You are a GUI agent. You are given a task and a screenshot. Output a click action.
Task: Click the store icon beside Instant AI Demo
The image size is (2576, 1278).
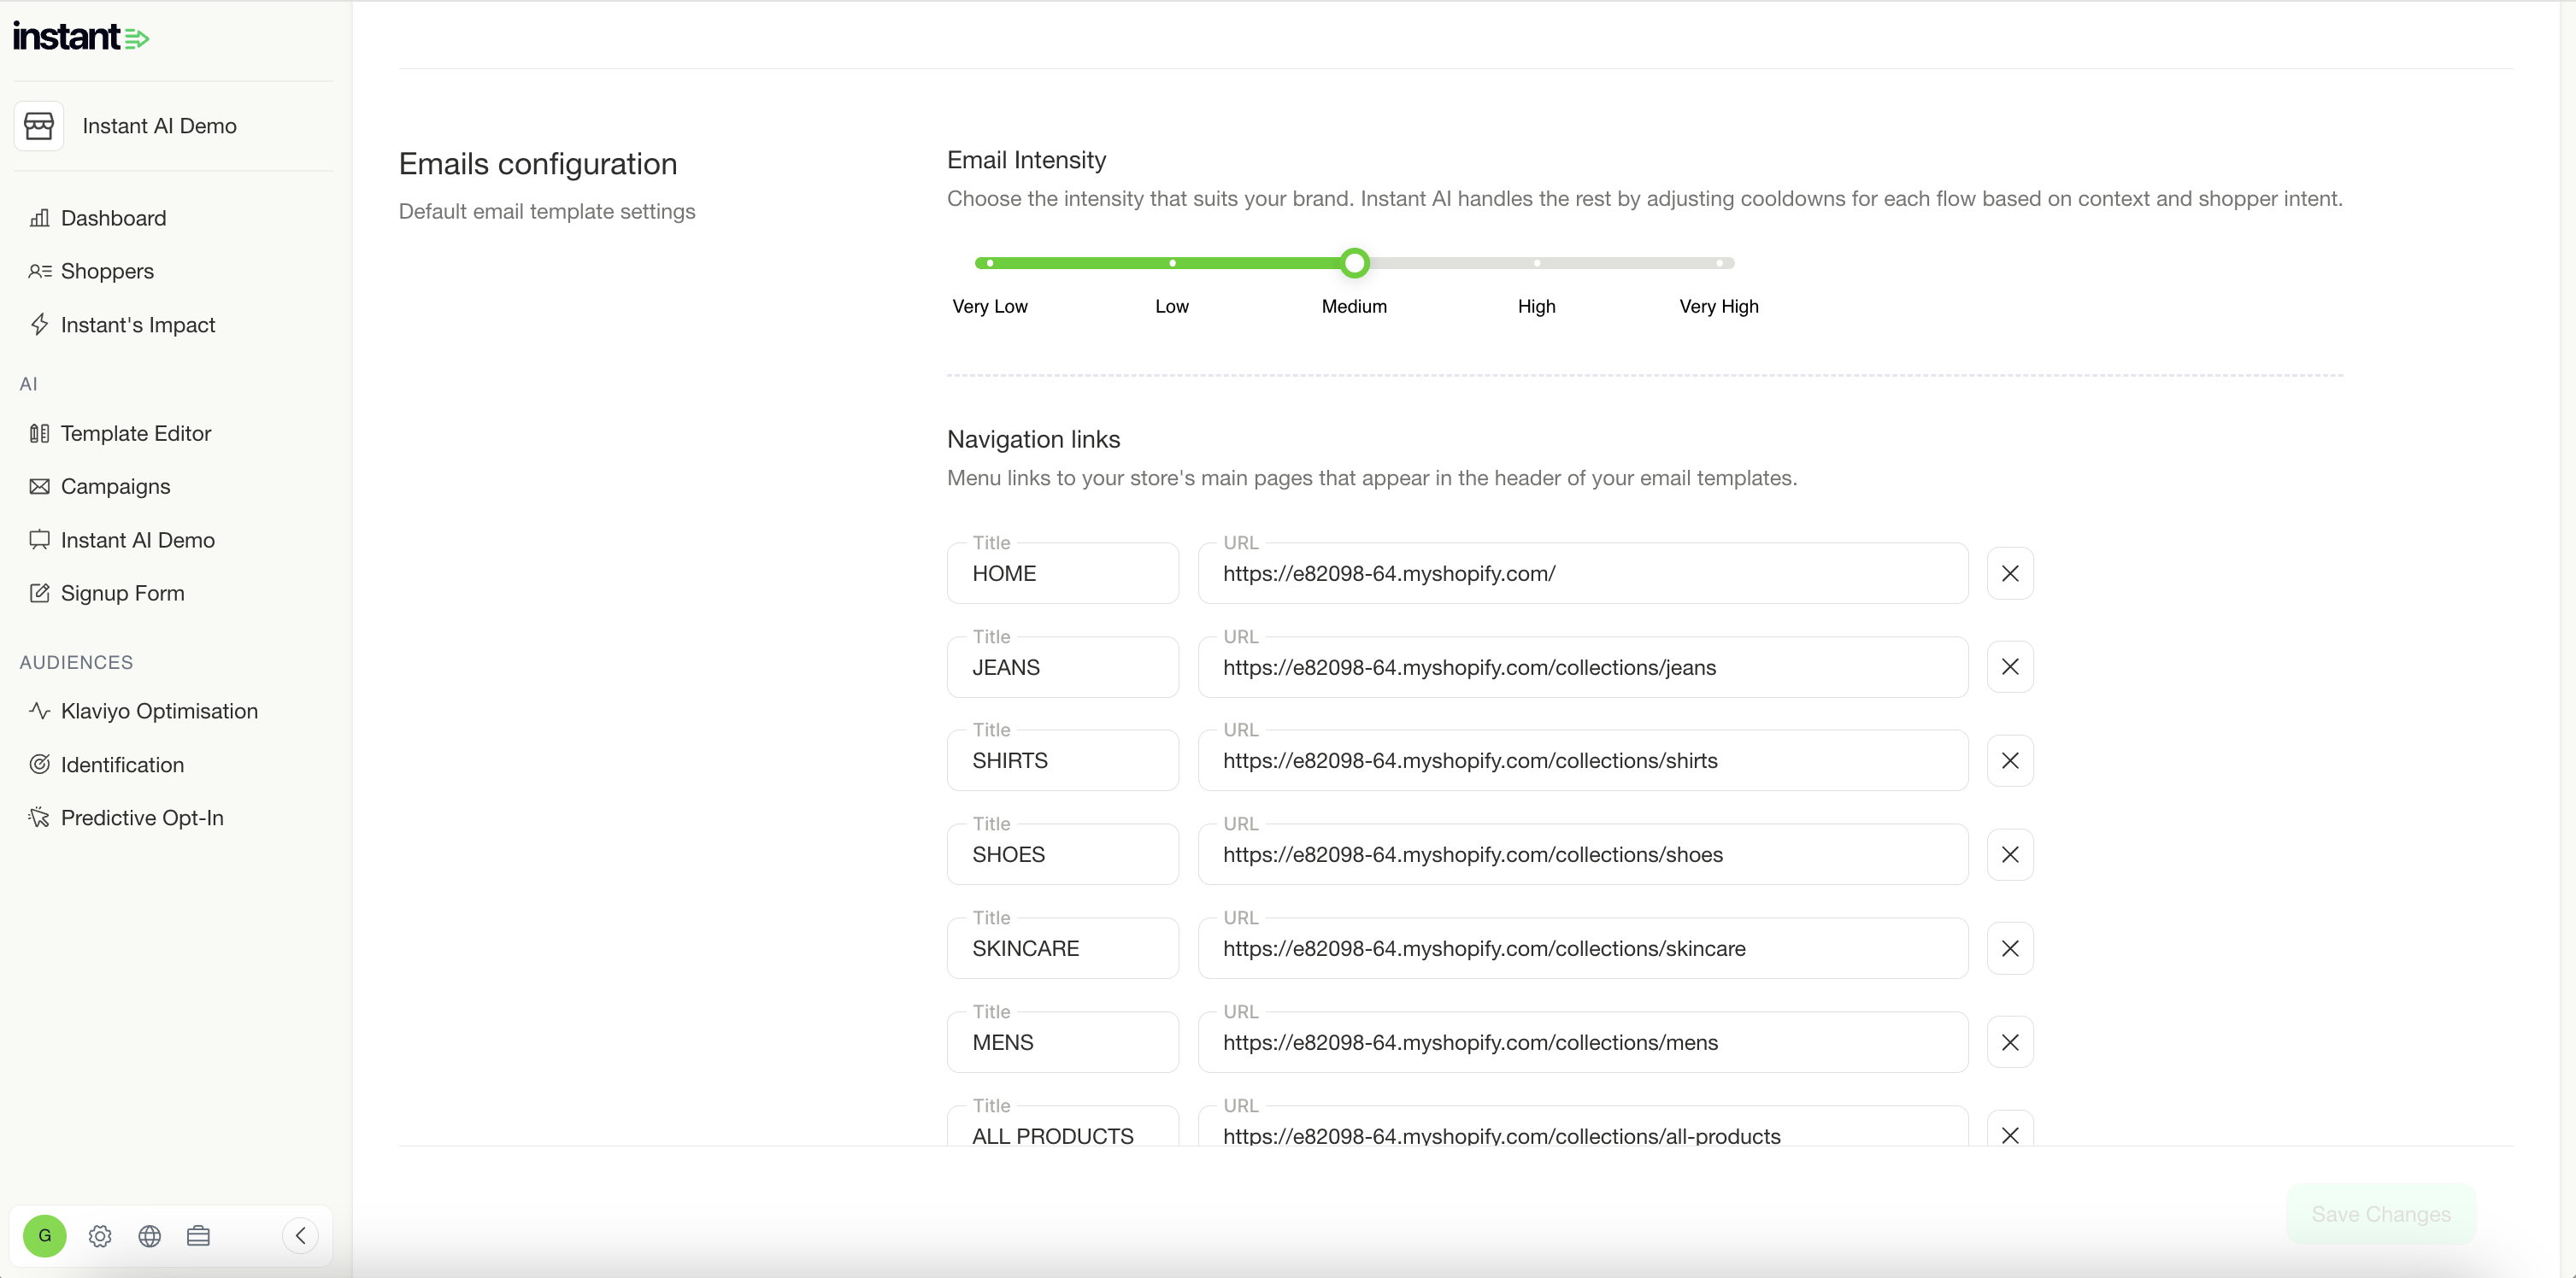pyautogui.click(x=39, y=126)
